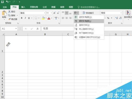Apply cell borders icon
This screenshot has height=99, width=132.
point(36,18)
